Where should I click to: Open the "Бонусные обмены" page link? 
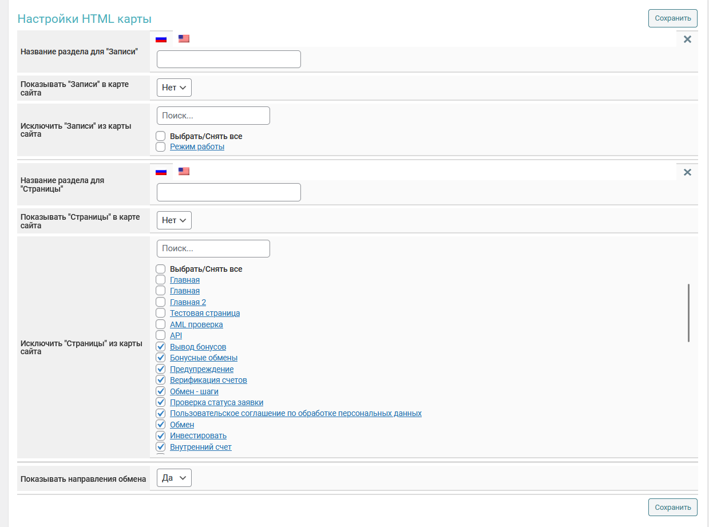point(204,358)
